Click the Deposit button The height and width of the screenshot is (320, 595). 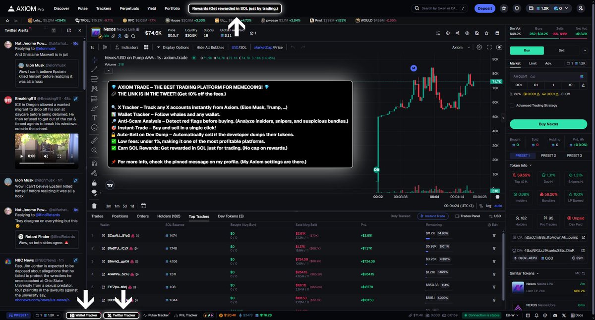point(485,8)
